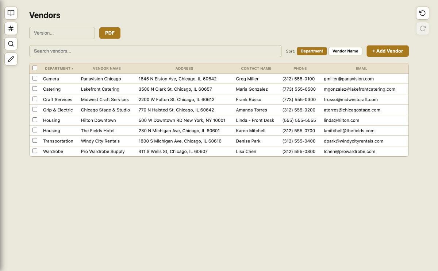Click the Phone column header

point(300,68)
